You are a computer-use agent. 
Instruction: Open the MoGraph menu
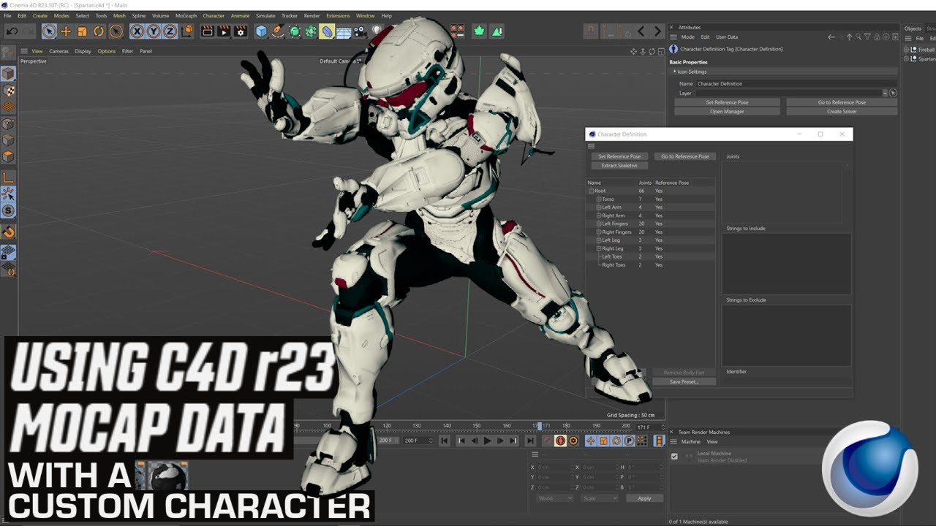tap(186, 15)
